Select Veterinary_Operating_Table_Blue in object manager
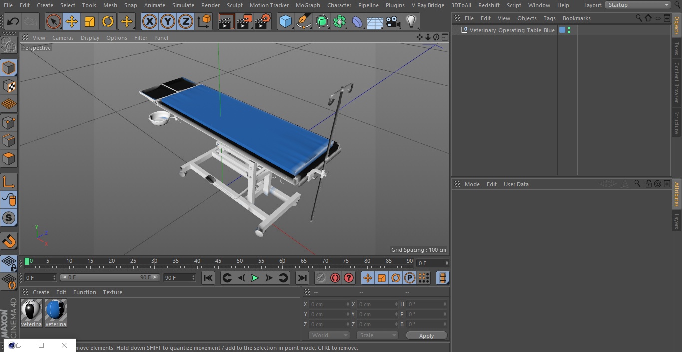The width and height of the screenshot is (682, 352). (512, 30)
